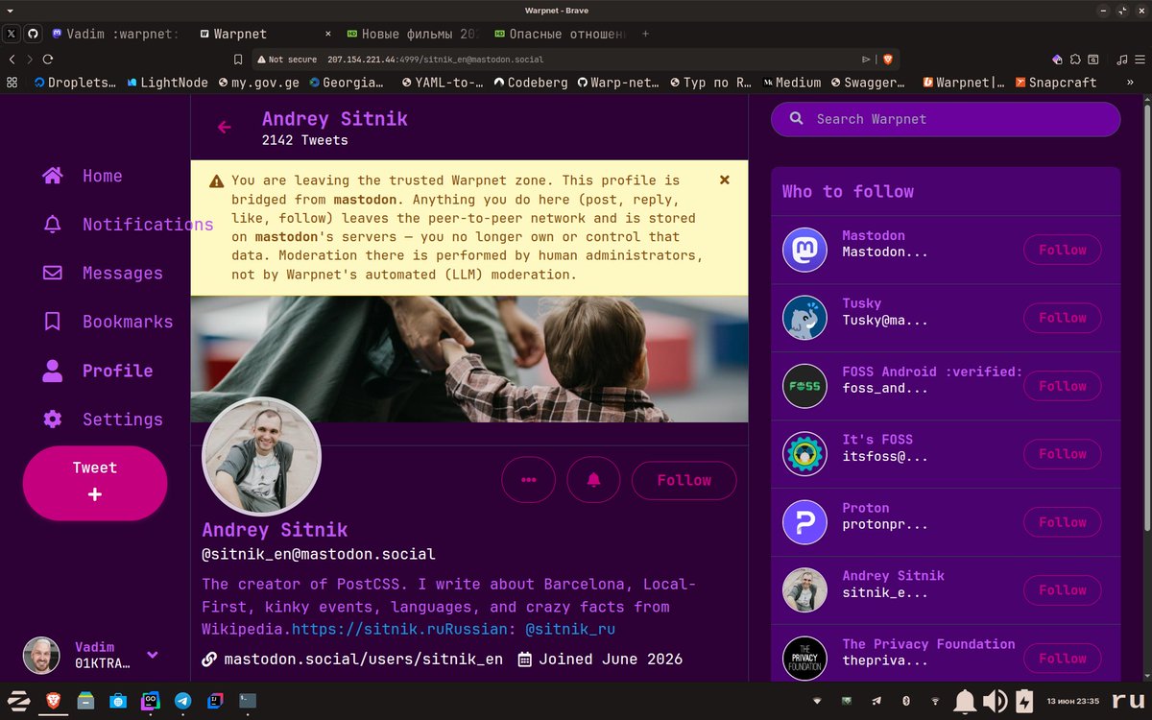Screen dimensions: 1152x720
Task: Follow The Privacy Foundation suggestion
Action: [x=1062, y=659]
